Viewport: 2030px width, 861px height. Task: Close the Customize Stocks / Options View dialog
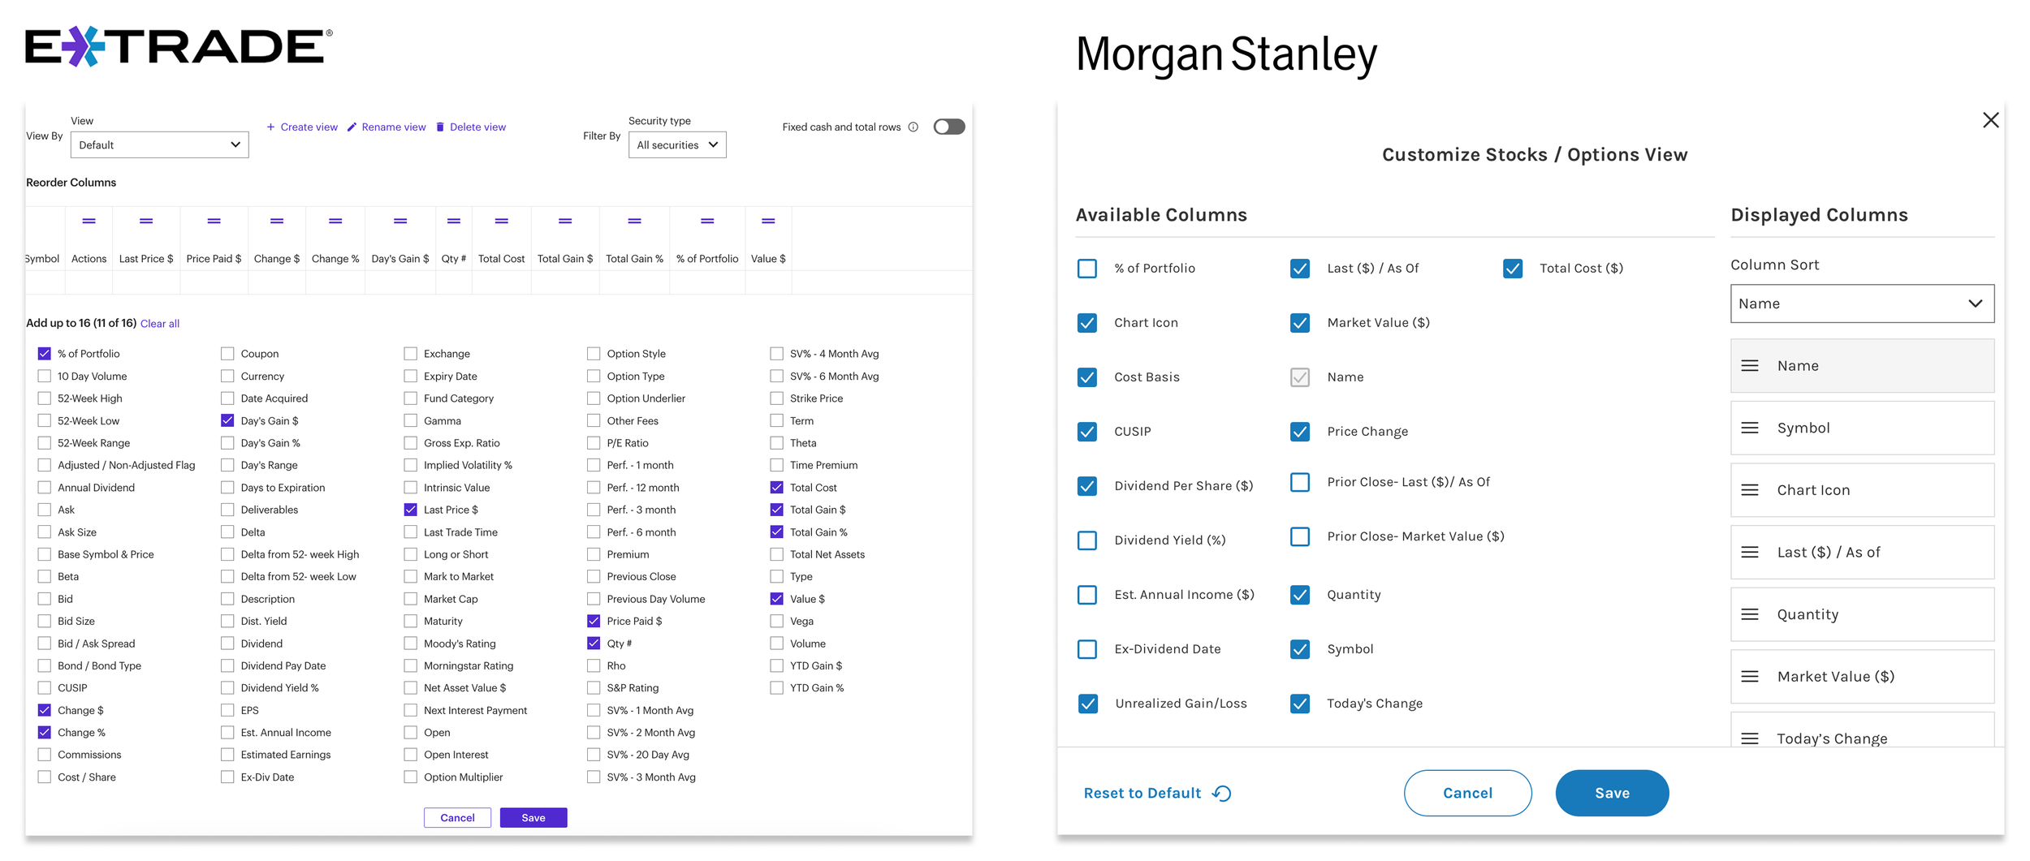coord(1990,121)
